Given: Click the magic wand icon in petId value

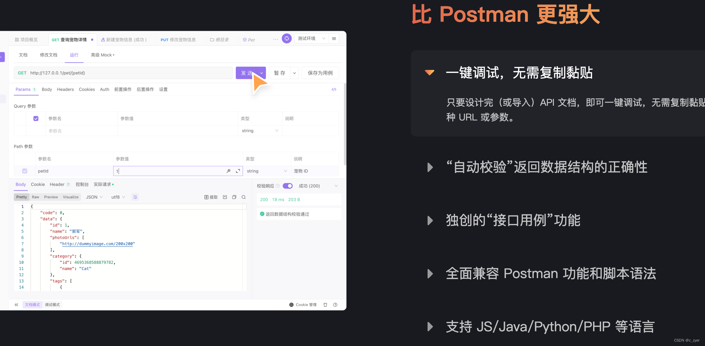Looking at the screenshot, I should (x=229, y=171).
